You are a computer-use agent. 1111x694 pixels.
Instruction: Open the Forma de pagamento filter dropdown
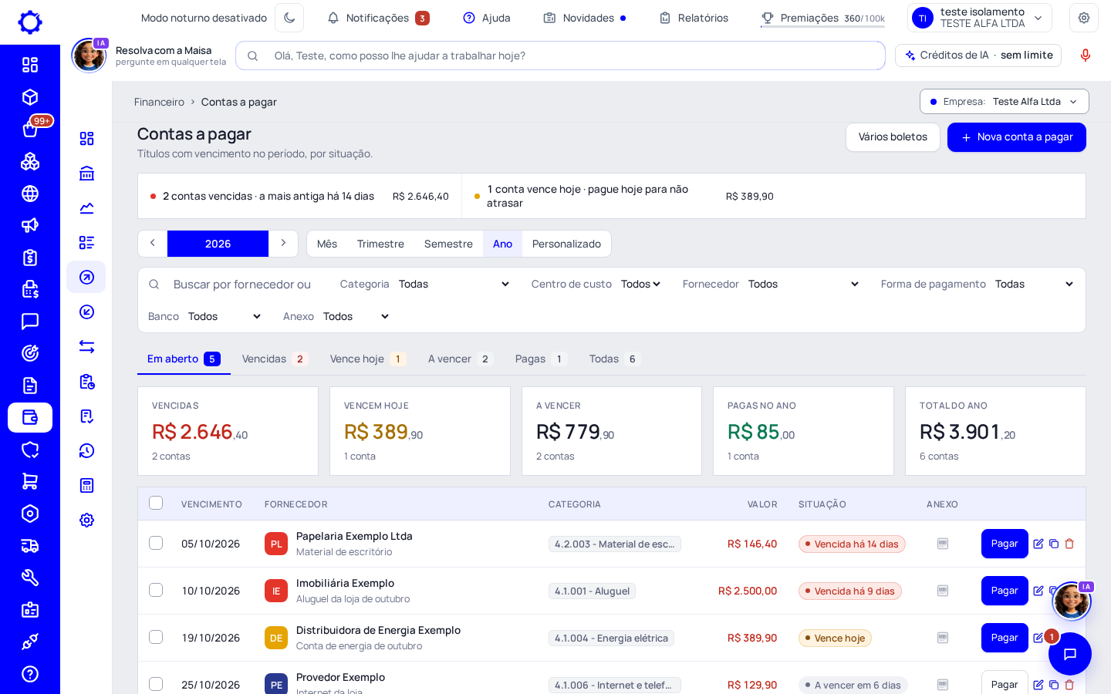1034,284
